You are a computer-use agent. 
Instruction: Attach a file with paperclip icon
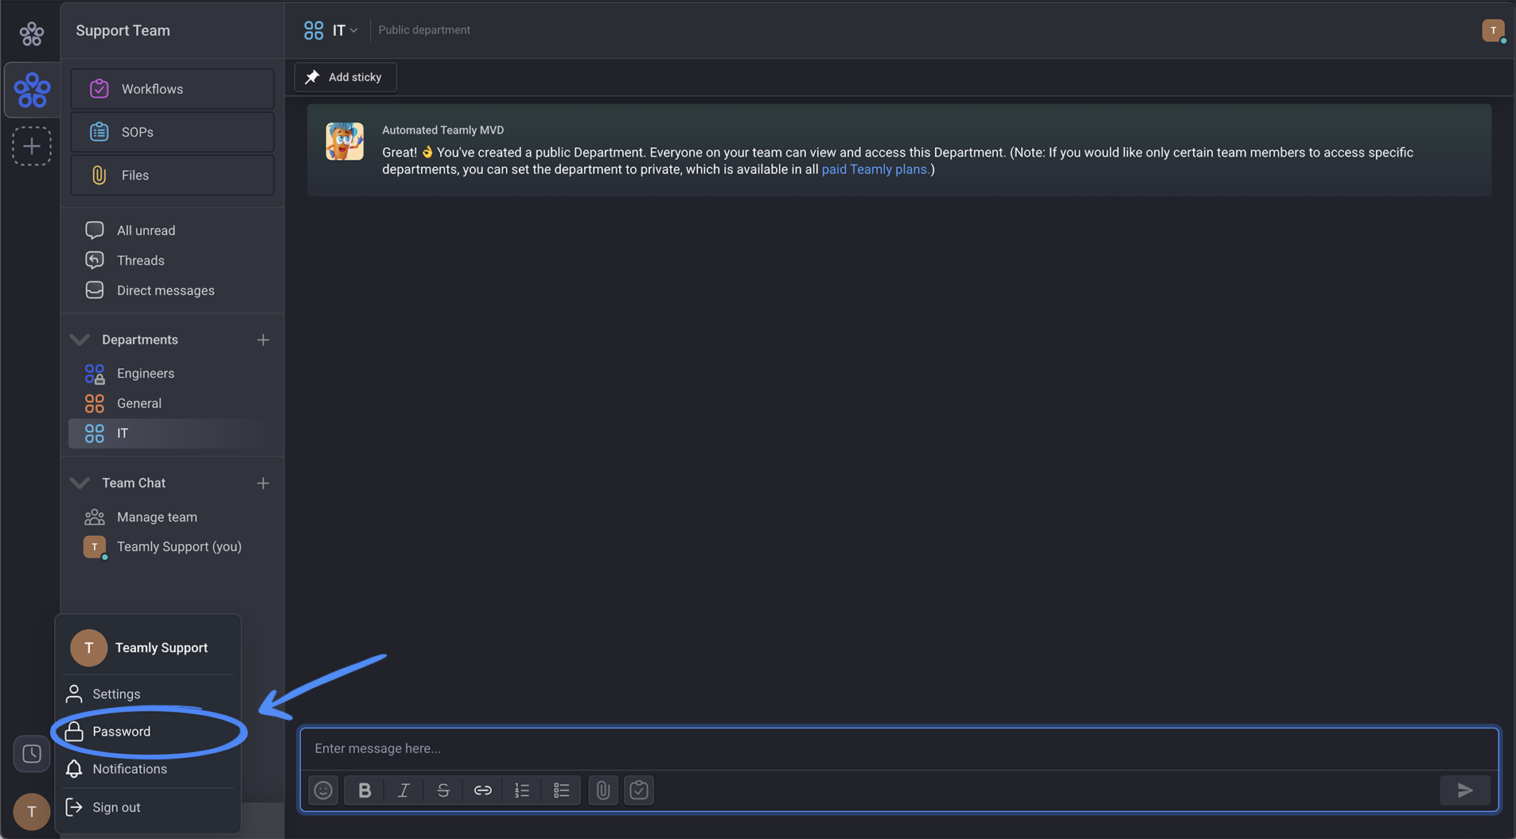click(x=603, y=790)
